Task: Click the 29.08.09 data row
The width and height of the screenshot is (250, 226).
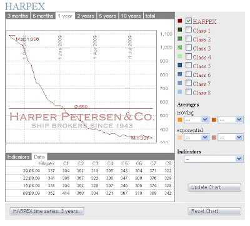Action: [x=89, y=171]
